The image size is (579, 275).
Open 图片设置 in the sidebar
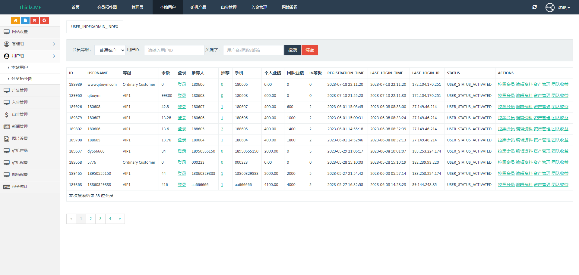pyautogui.click(x=20, y=139)
